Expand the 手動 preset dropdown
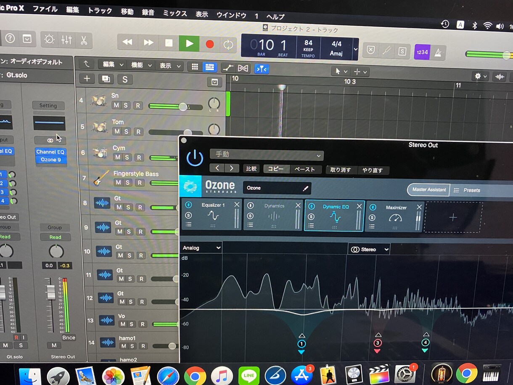 pyautogui.click(x=267, y=155)
